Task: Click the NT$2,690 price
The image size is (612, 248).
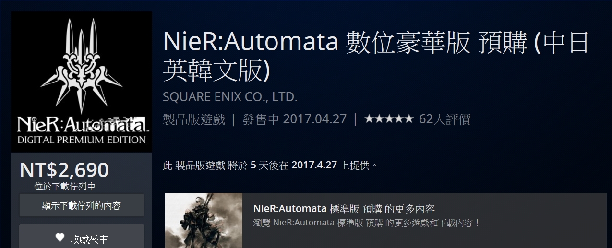Action: click(x=64, y=170)
